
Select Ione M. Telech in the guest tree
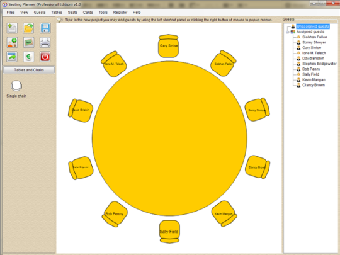[314, 53]
